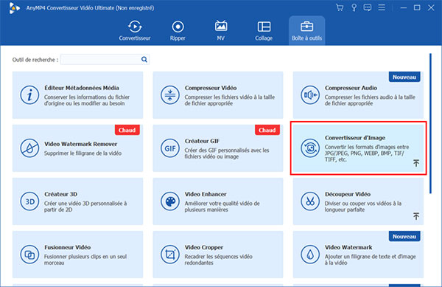
Task: Focus the Outil de recherche field
Action: 105,60
